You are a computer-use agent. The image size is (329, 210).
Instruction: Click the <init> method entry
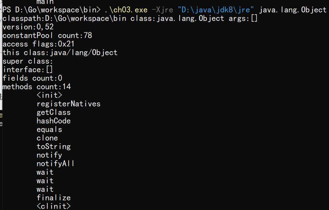(49, 95)
